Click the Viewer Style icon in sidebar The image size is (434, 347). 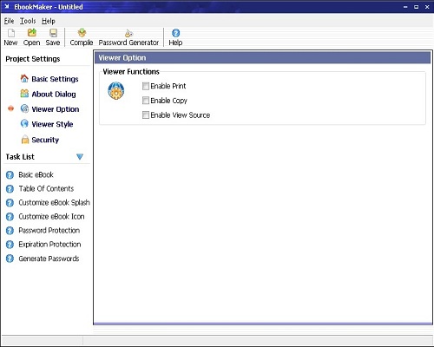click(24, 124)
